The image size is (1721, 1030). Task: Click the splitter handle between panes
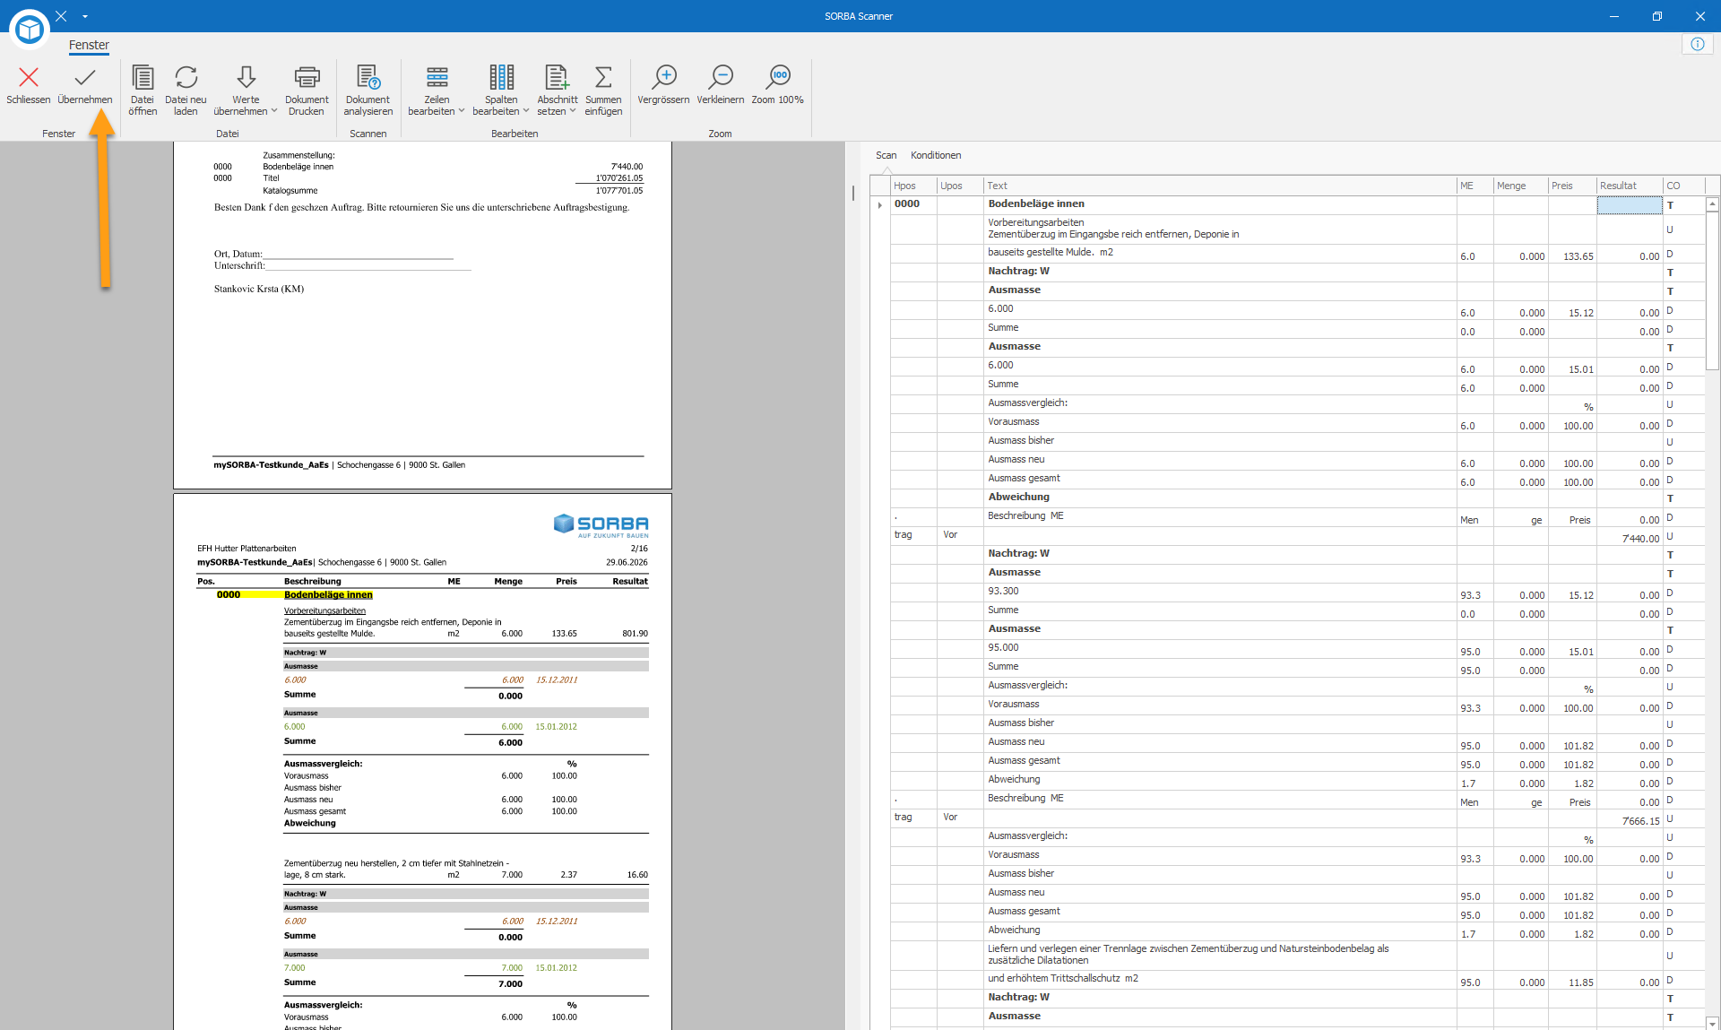(x=853, y=192)
